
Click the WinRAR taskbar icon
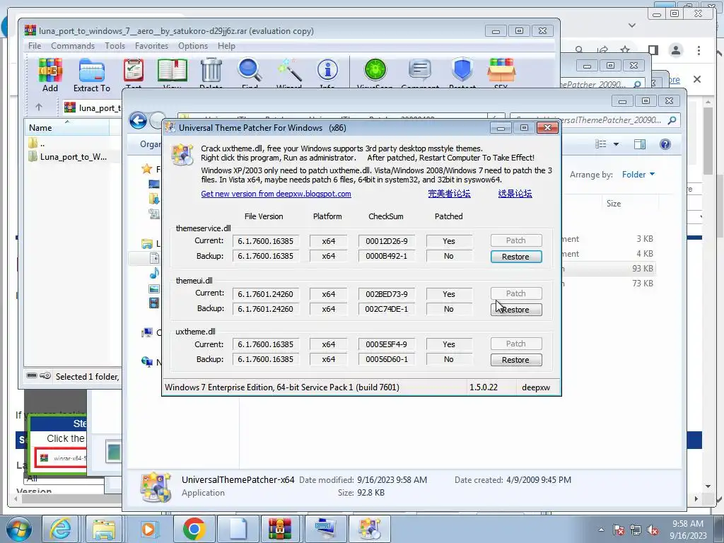coord(280,529)
